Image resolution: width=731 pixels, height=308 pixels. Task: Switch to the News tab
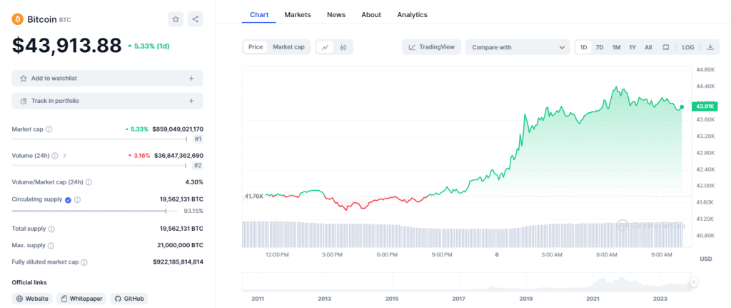(x=336, y=14)
